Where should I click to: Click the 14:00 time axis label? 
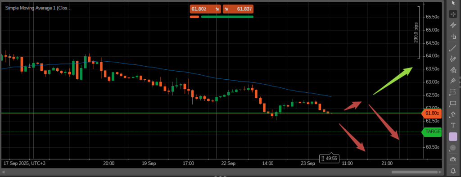click(268, 163)
